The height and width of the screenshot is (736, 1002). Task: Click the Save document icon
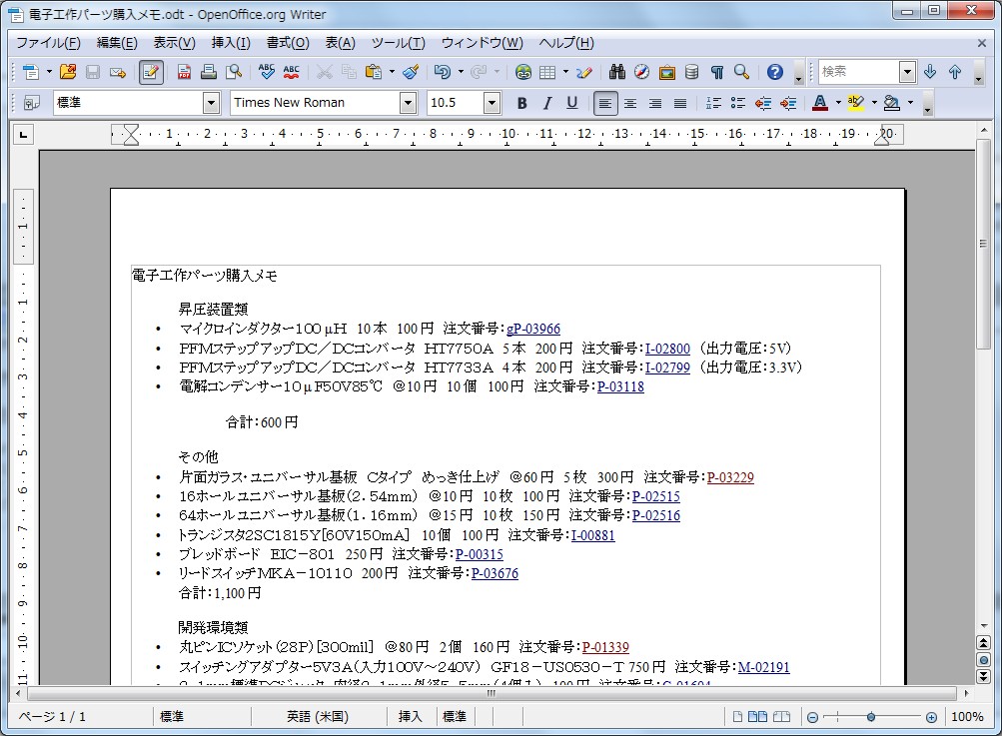93,72
